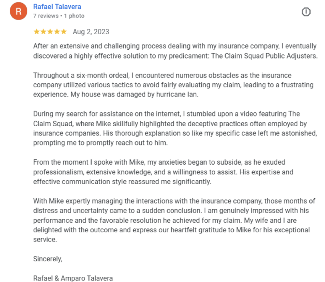Click the third yellow rating star
The height and width of the screenshot is (282, 325).
tap(50, 32)
